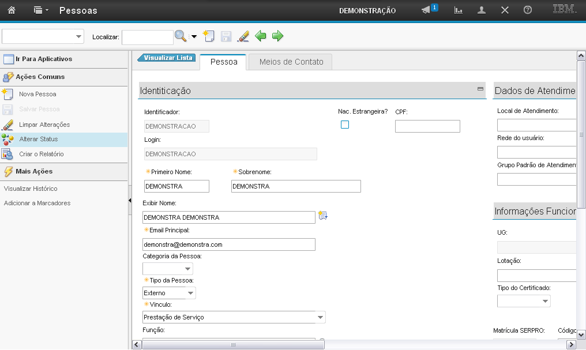Click the New Person toolbar icon
Image resolution: width=586 pixels, height=350 pixels.
point(209,36)
